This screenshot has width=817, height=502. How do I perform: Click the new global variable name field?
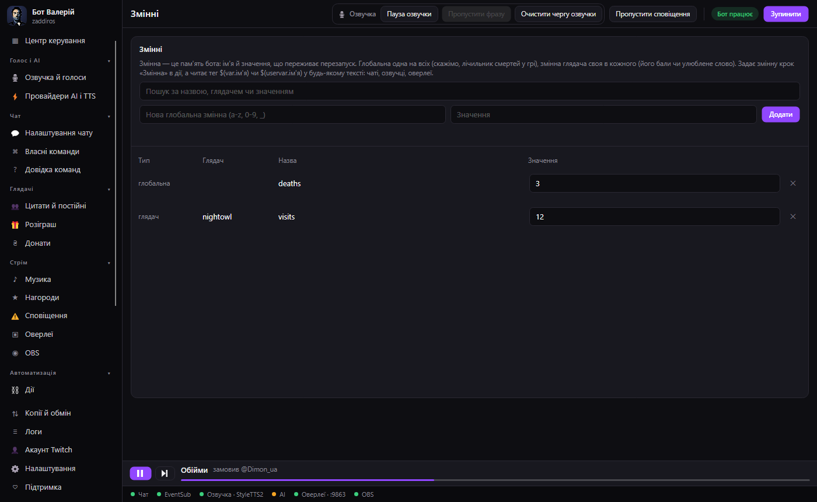click(x=292, y=115)
